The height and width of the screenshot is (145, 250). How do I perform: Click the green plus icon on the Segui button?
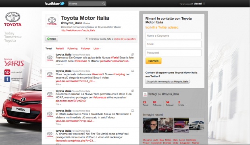pyautogui.click(x=48, y=39)
